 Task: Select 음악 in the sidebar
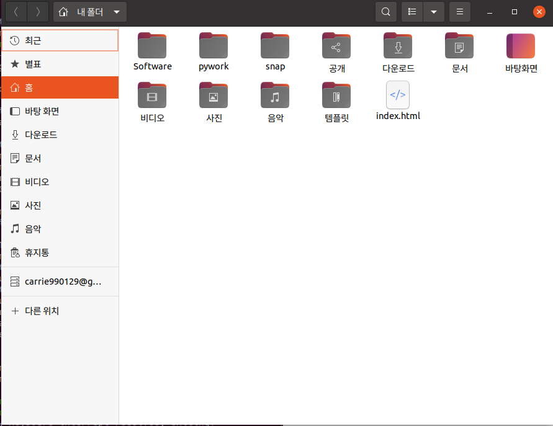click(60, 229)
